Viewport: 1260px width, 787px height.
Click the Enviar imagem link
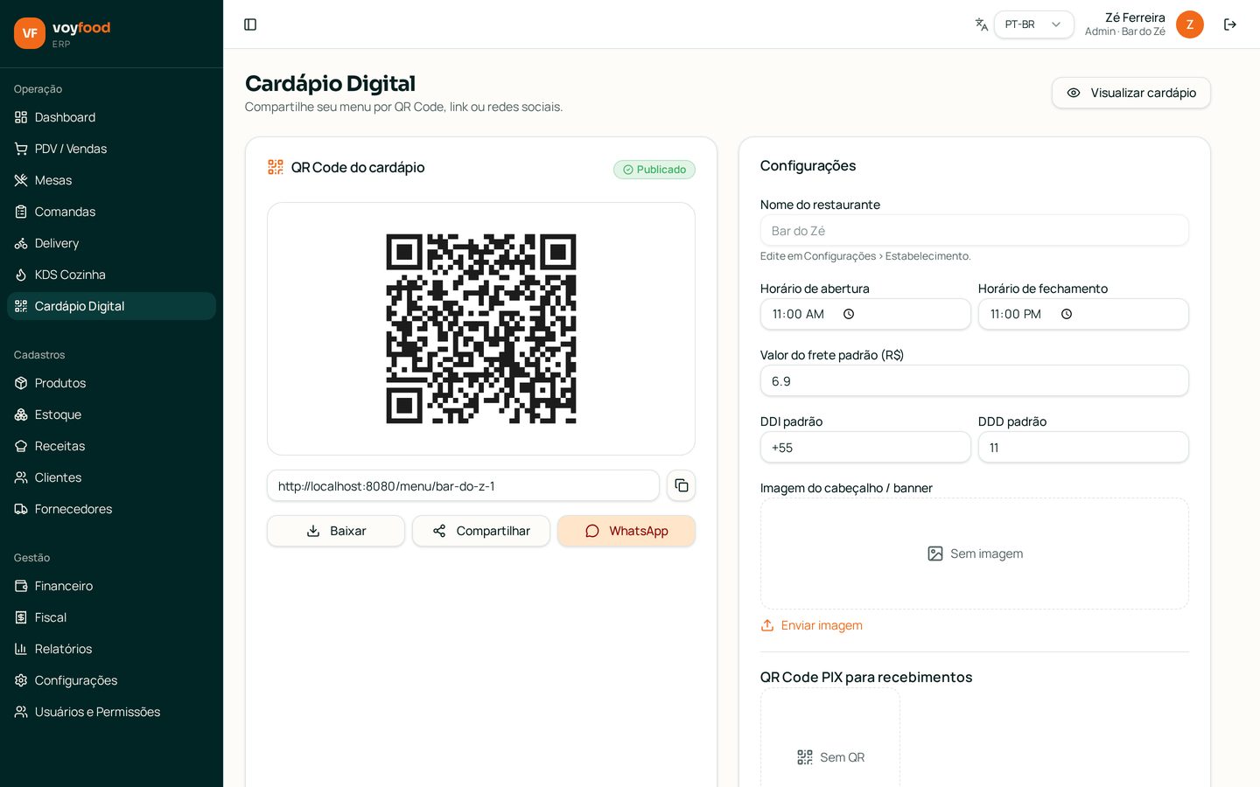point(812,625)
